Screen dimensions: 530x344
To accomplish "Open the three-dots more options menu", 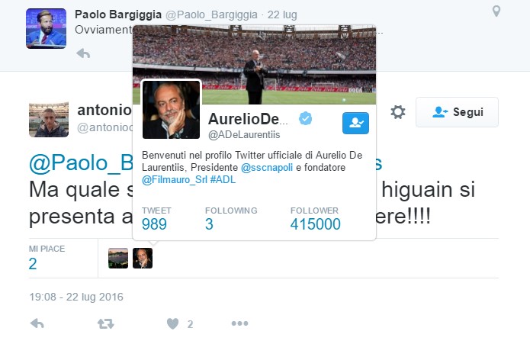I will 239,323.
